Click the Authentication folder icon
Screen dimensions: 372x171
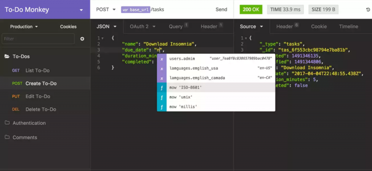tap(7, 123)
